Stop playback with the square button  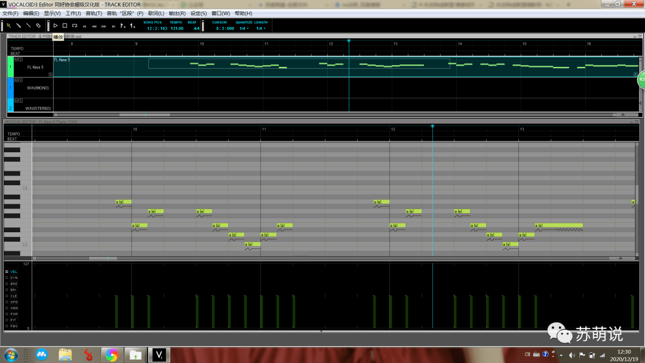point(65,26)
